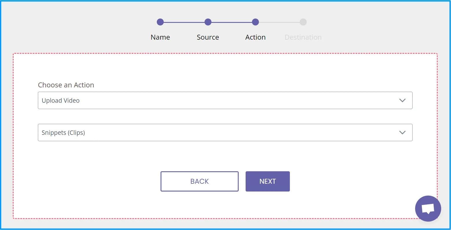
Task: Click the greyed Destination step circle
Action: [x=303, y=22]
